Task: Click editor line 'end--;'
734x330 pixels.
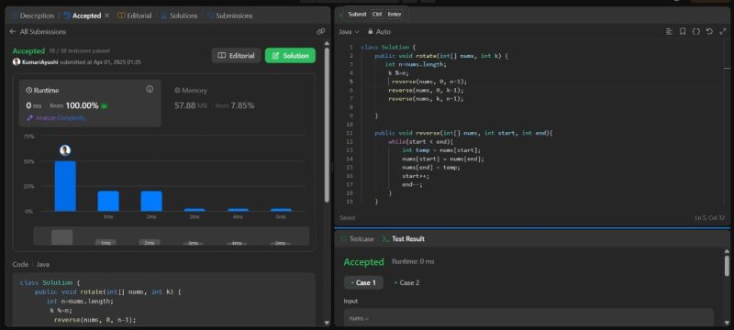Action: (412, 184)
